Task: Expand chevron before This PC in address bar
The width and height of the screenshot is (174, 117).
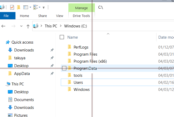Action: 41,26
